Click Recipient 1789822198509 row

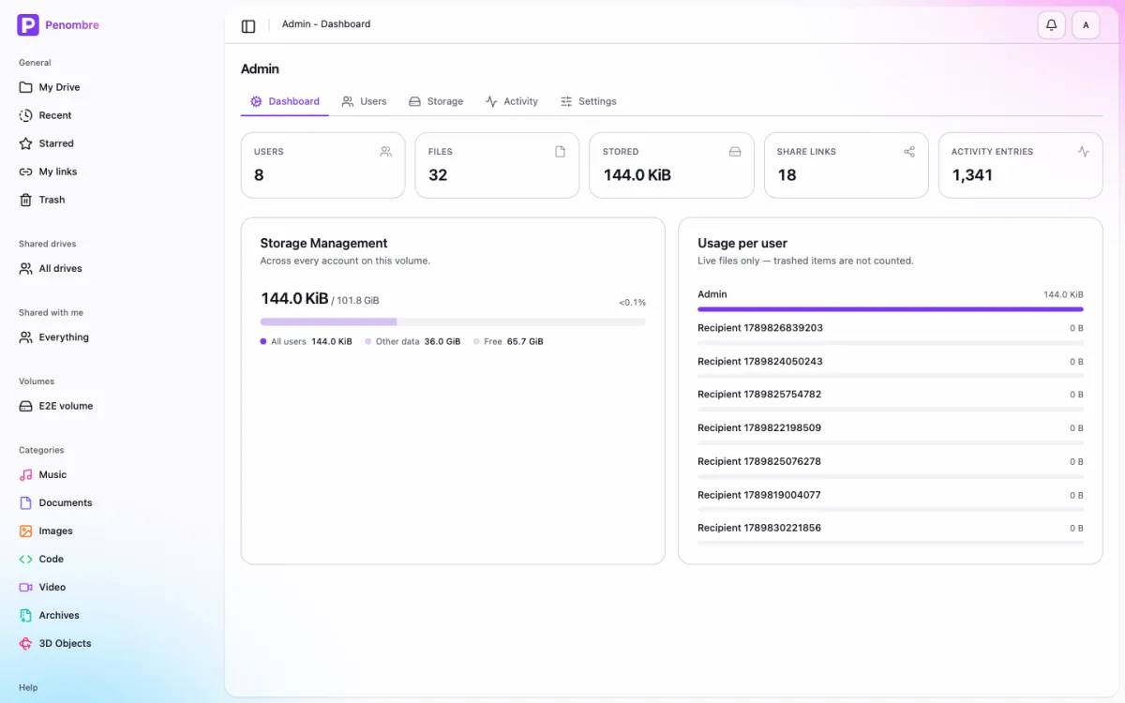(x=891, y=434)
